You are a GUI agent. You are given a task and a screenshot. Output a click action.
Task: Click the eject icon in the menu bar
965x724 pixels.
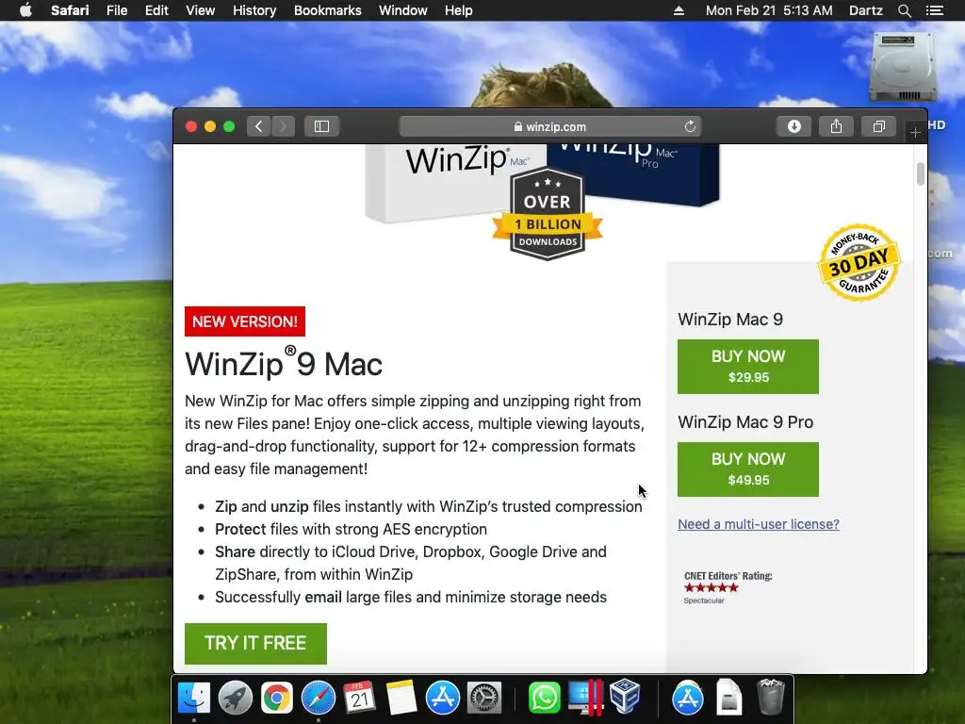[679, 10]
